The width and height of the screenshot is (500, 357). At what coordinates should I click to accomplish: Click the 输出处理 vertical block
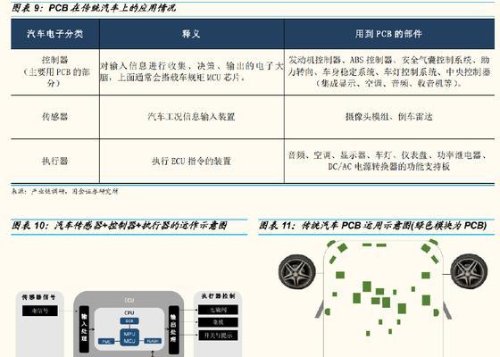[x=174, y=329]
